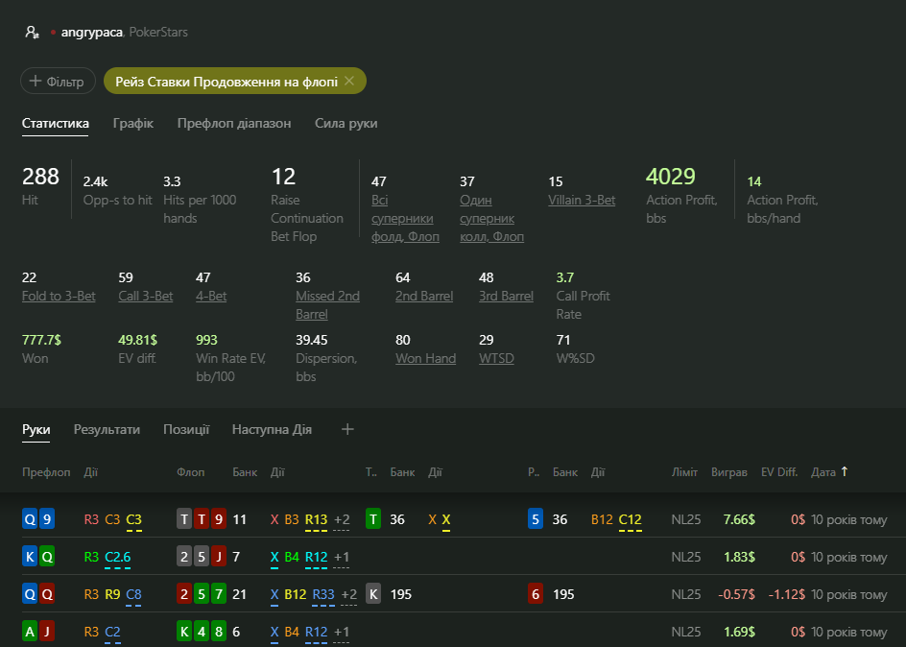Open the Наступна Дія tab
Screen dimensions: 906x647
(272, 429)
